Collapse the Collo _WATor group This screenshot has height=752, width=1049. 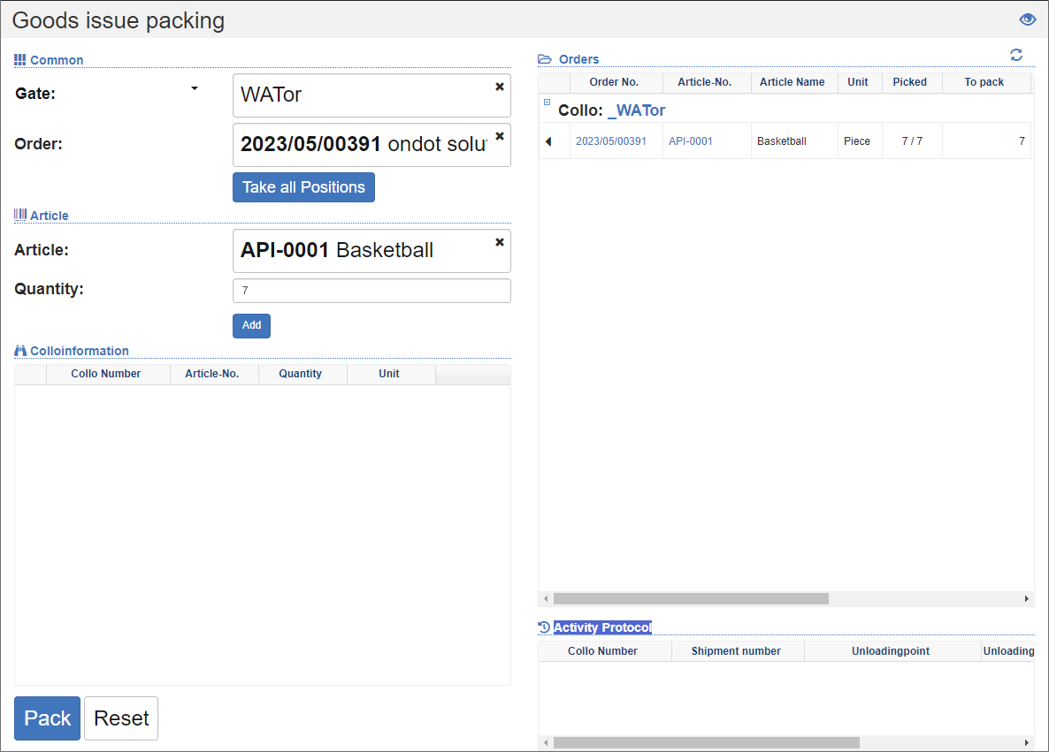tap(547, 103)
